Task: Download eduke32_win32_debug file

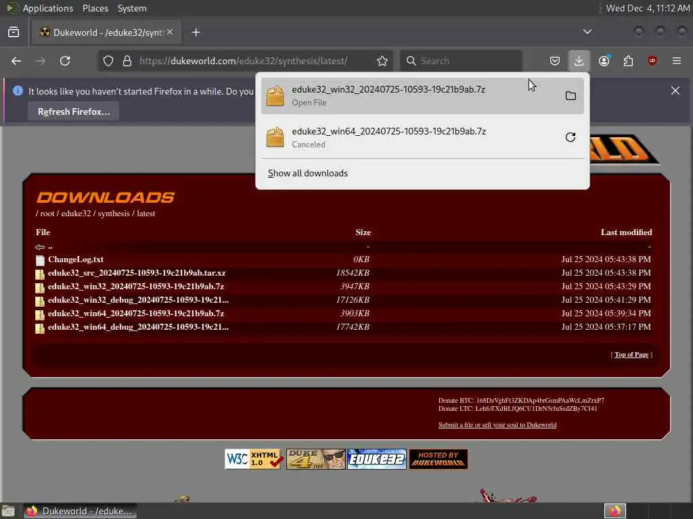Action: click(138, 300)
